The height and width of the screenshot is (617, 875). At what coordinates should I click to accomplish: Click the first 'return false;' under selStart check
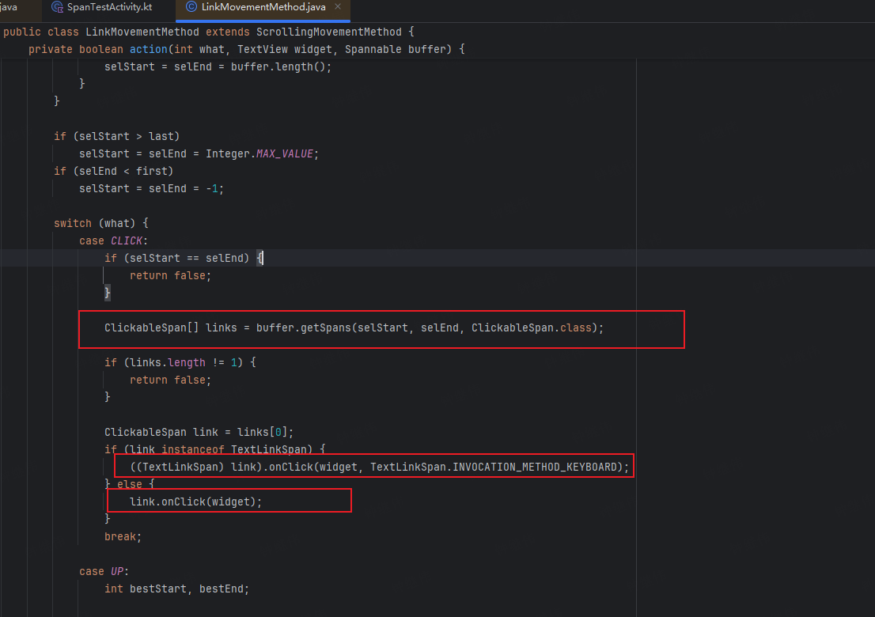point(170,275)
